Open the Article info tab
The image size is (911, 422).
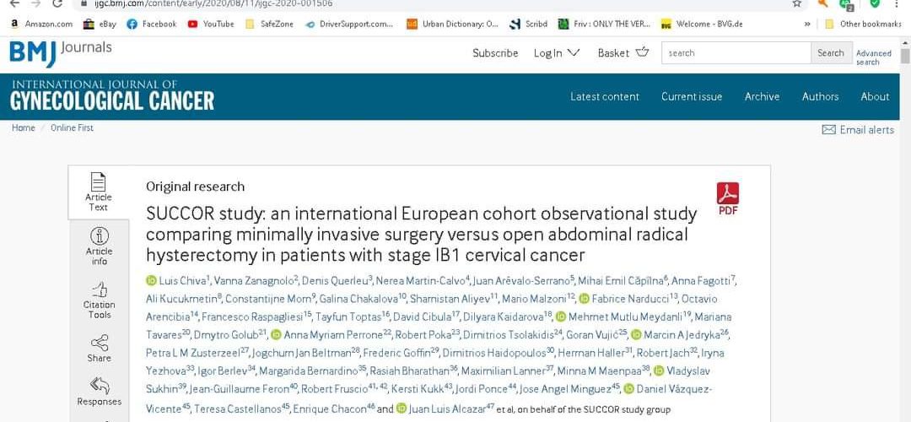(99, 245)
